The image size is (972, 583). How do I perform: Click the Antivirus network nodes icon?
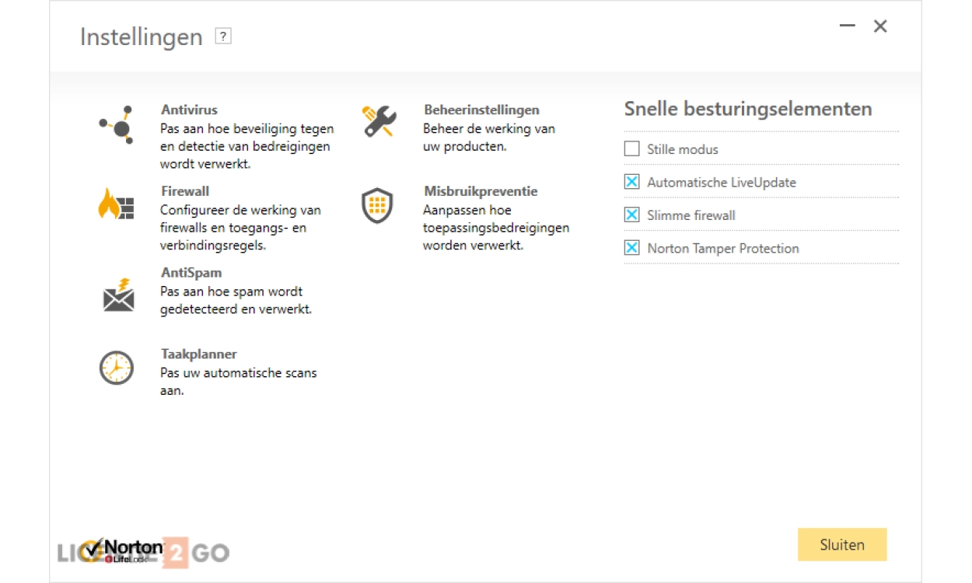click(117, 124)
